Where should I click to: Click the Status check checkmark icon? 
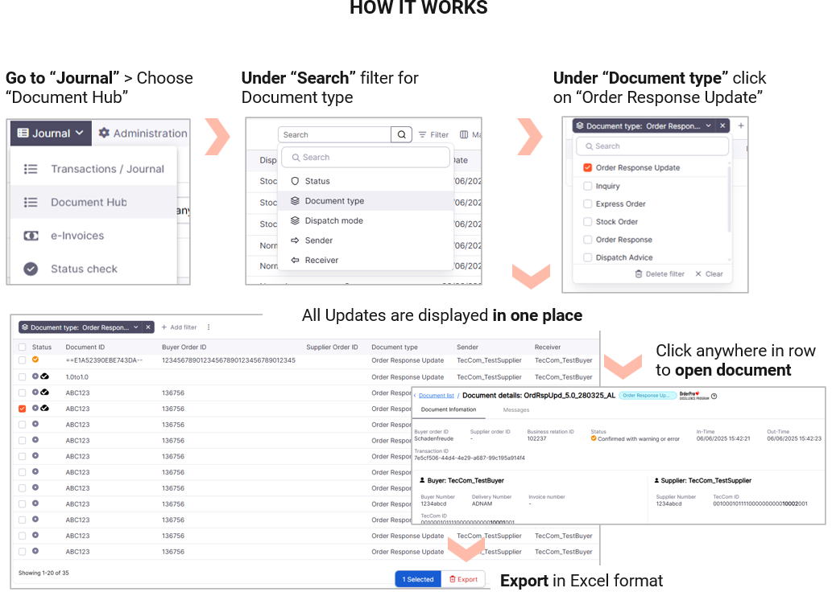point(31,269)
